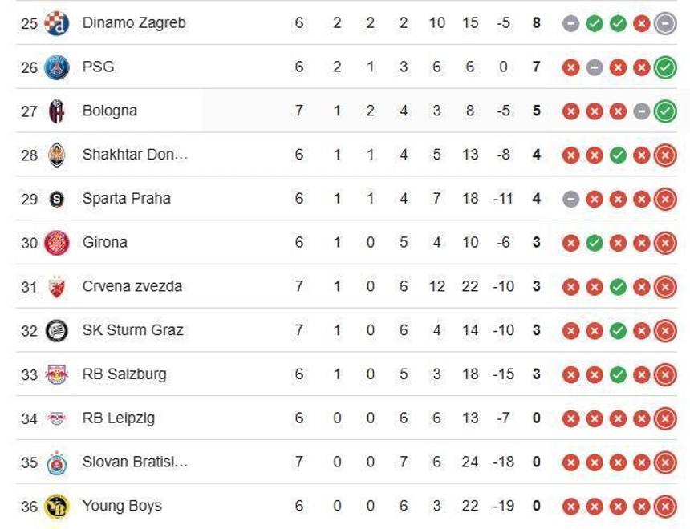Click the RB Salzburg crest
Image resolution: width=690 pixels, height=529 pixels.
coord(57,374)
